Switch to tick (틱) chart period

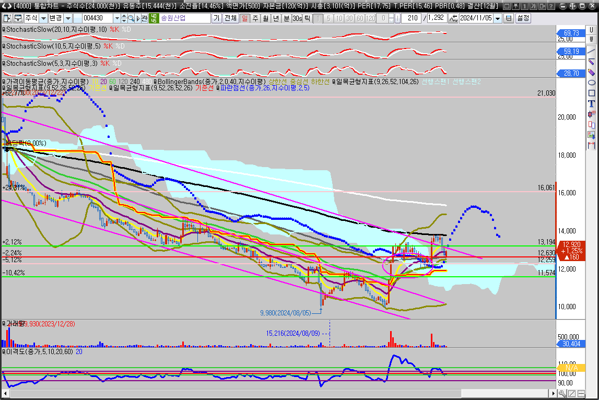pyautogui.click(x=307, y=18)
